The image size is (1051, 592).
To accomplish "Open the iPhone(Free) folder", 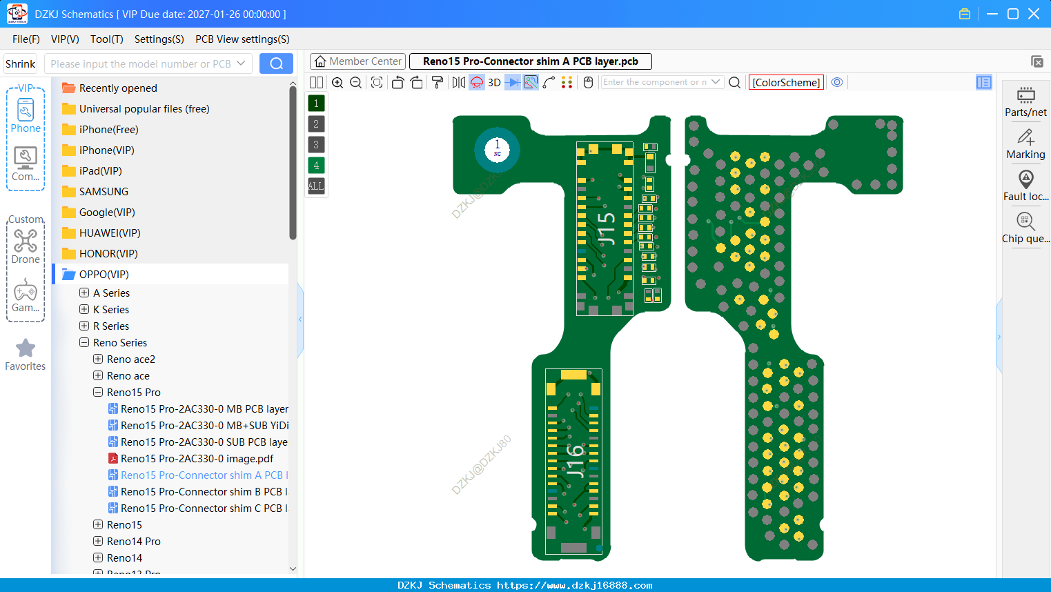I will tap(100, 130).
